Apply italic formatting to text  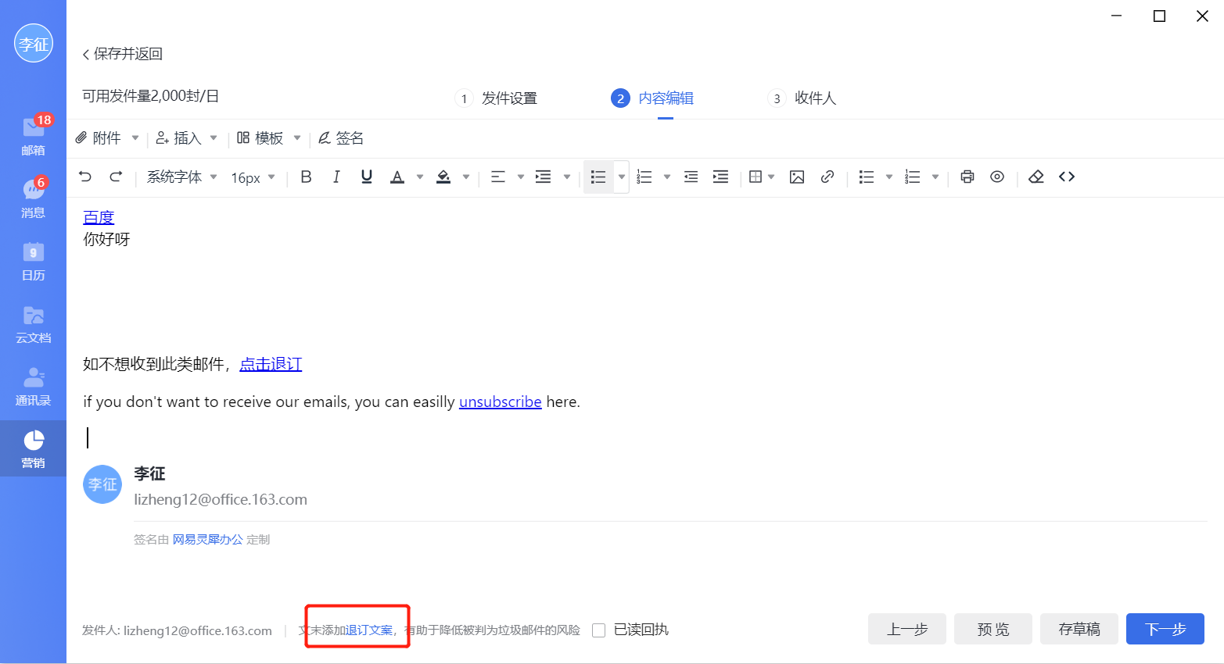336,177
